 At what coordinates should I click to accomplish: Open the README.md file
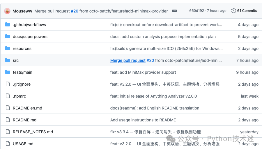pyautogui.click(x=24, y=120)
